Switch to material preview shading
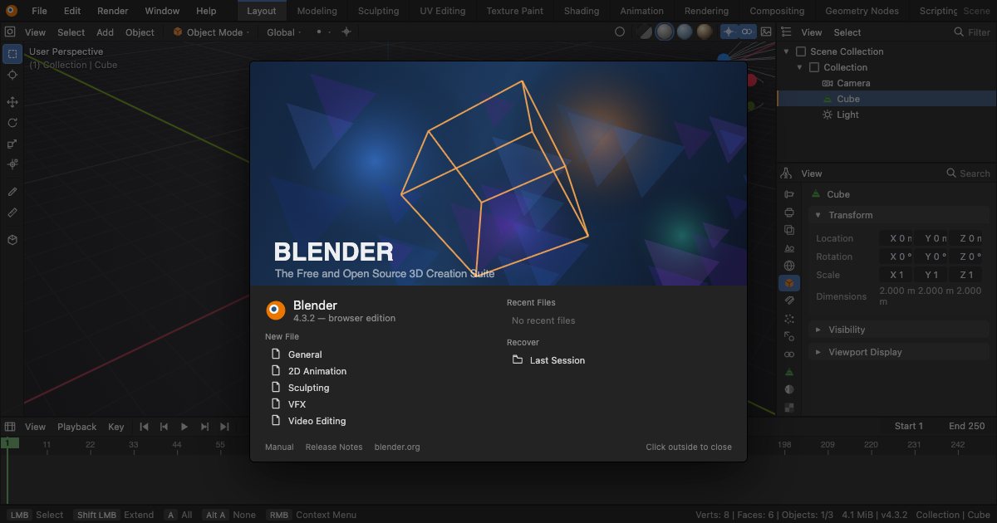This screenshot has width=997, height=523. (685, 32)
